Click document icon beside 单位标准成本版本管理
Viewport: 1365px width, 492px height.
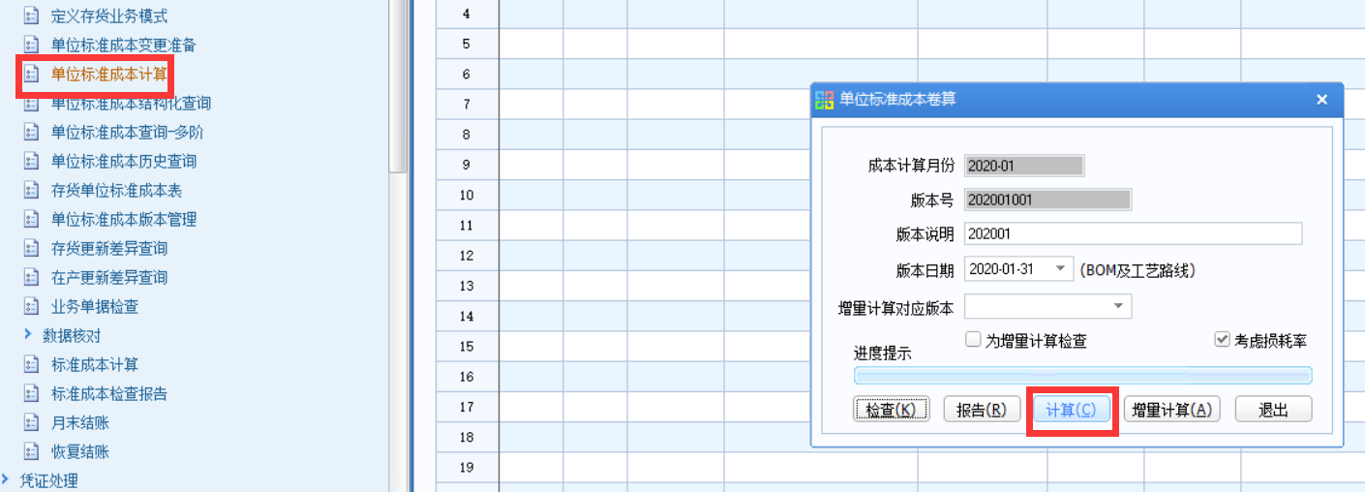click(31, 220)
